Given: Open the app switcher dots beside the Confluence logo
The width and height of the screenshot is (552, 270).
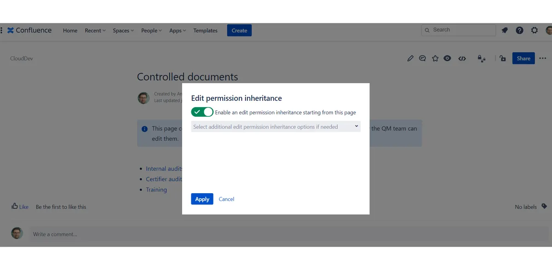Looking at the screenshot, I should tap(1, 30).
